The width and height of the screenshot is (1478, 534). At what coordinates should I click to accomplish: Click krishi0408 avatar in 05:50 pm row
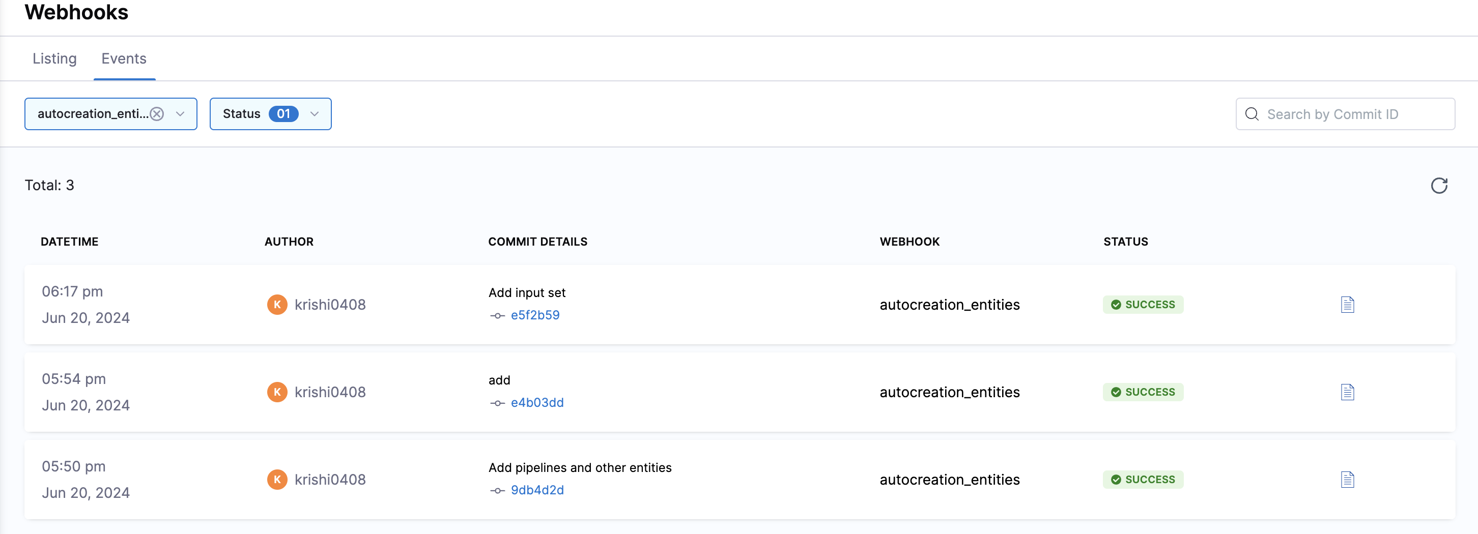[x=277, y=480]
